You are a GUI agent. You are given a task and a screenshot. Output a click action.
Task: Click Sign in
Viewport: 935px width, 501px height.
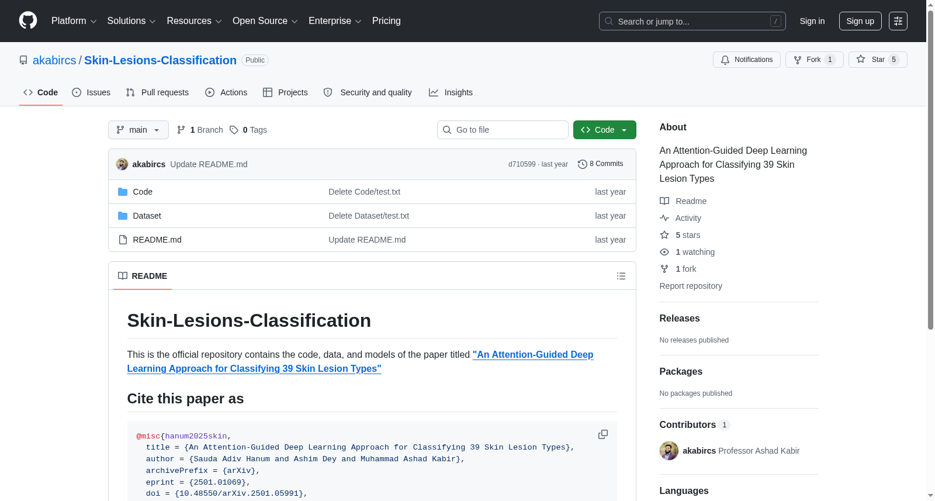point(812,21)
